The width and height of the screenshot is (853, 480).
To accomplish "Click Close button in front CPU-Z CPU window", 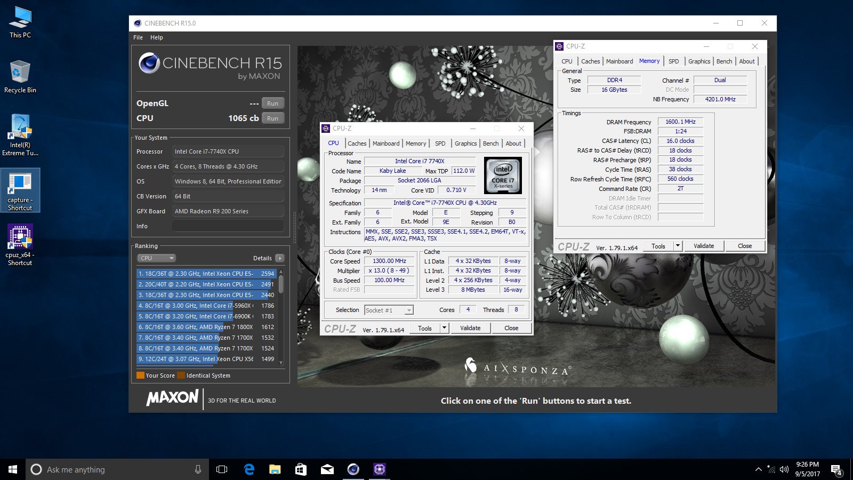I will [x=511, y=329].
